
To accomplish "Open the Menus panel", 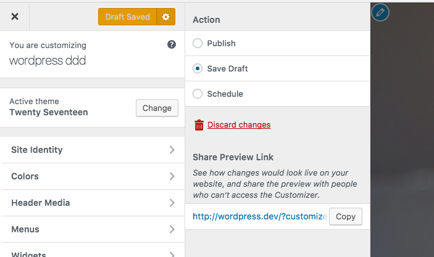I will click(25, 229).
